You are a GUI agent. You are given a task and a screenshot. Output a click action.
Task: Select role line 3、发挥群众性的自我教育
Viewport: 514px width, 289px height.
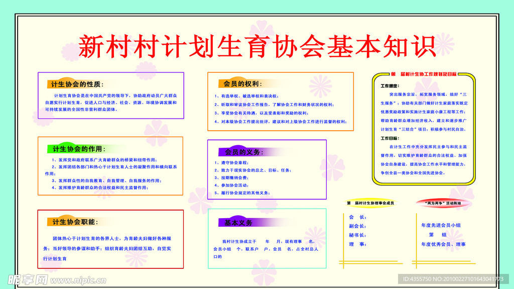[x=106, y=180]
